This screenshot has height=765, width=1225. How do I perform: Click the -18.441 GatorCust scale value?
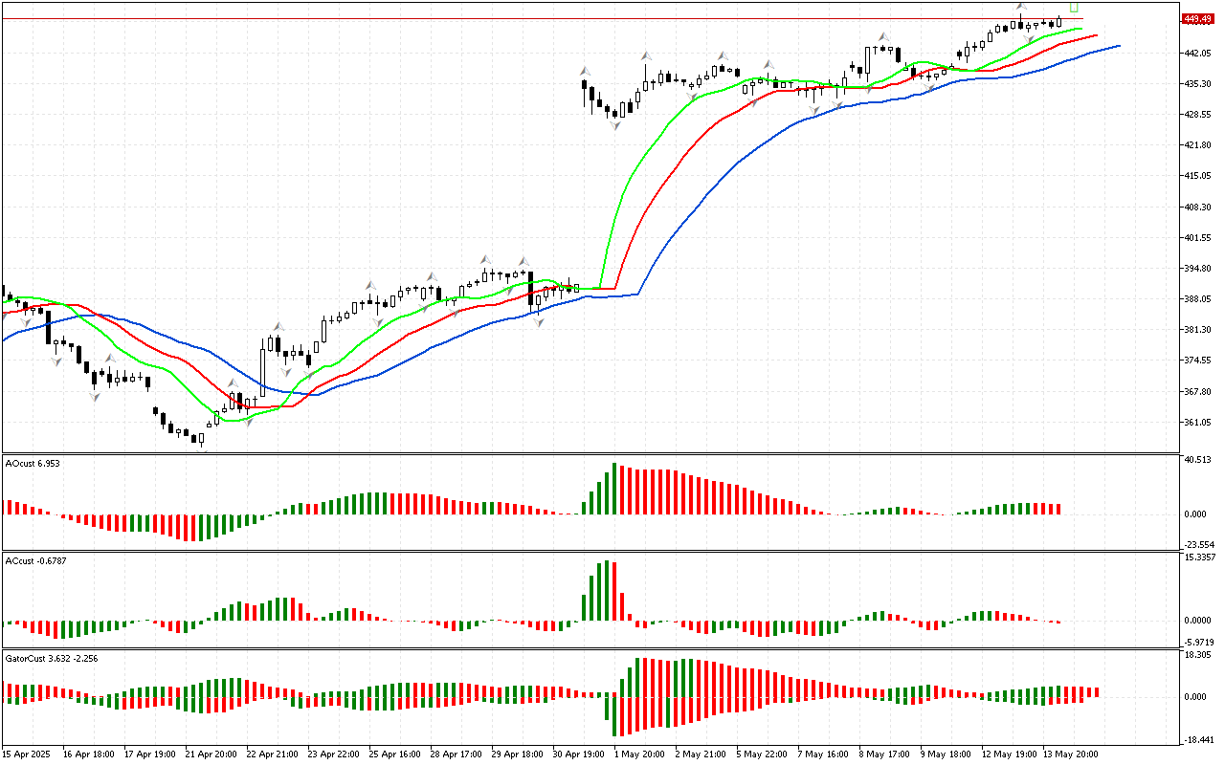pyautogui.click(x=1198, y=740)
